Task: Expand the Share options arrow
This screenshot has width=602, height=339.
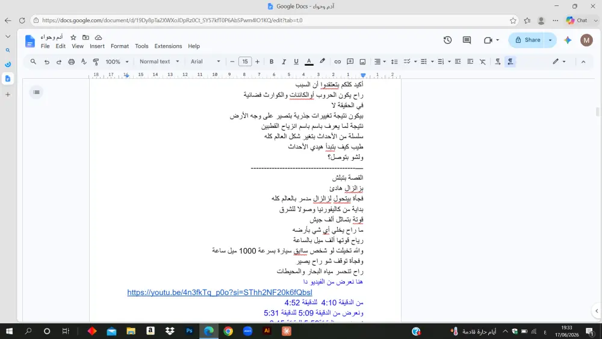Action: point(550,40)
